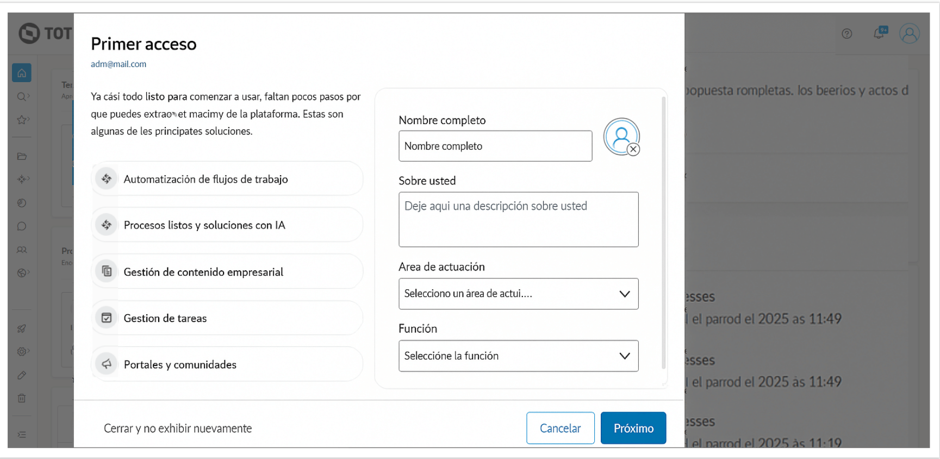Open the Area de actuación dropdown

click(518, 294)
